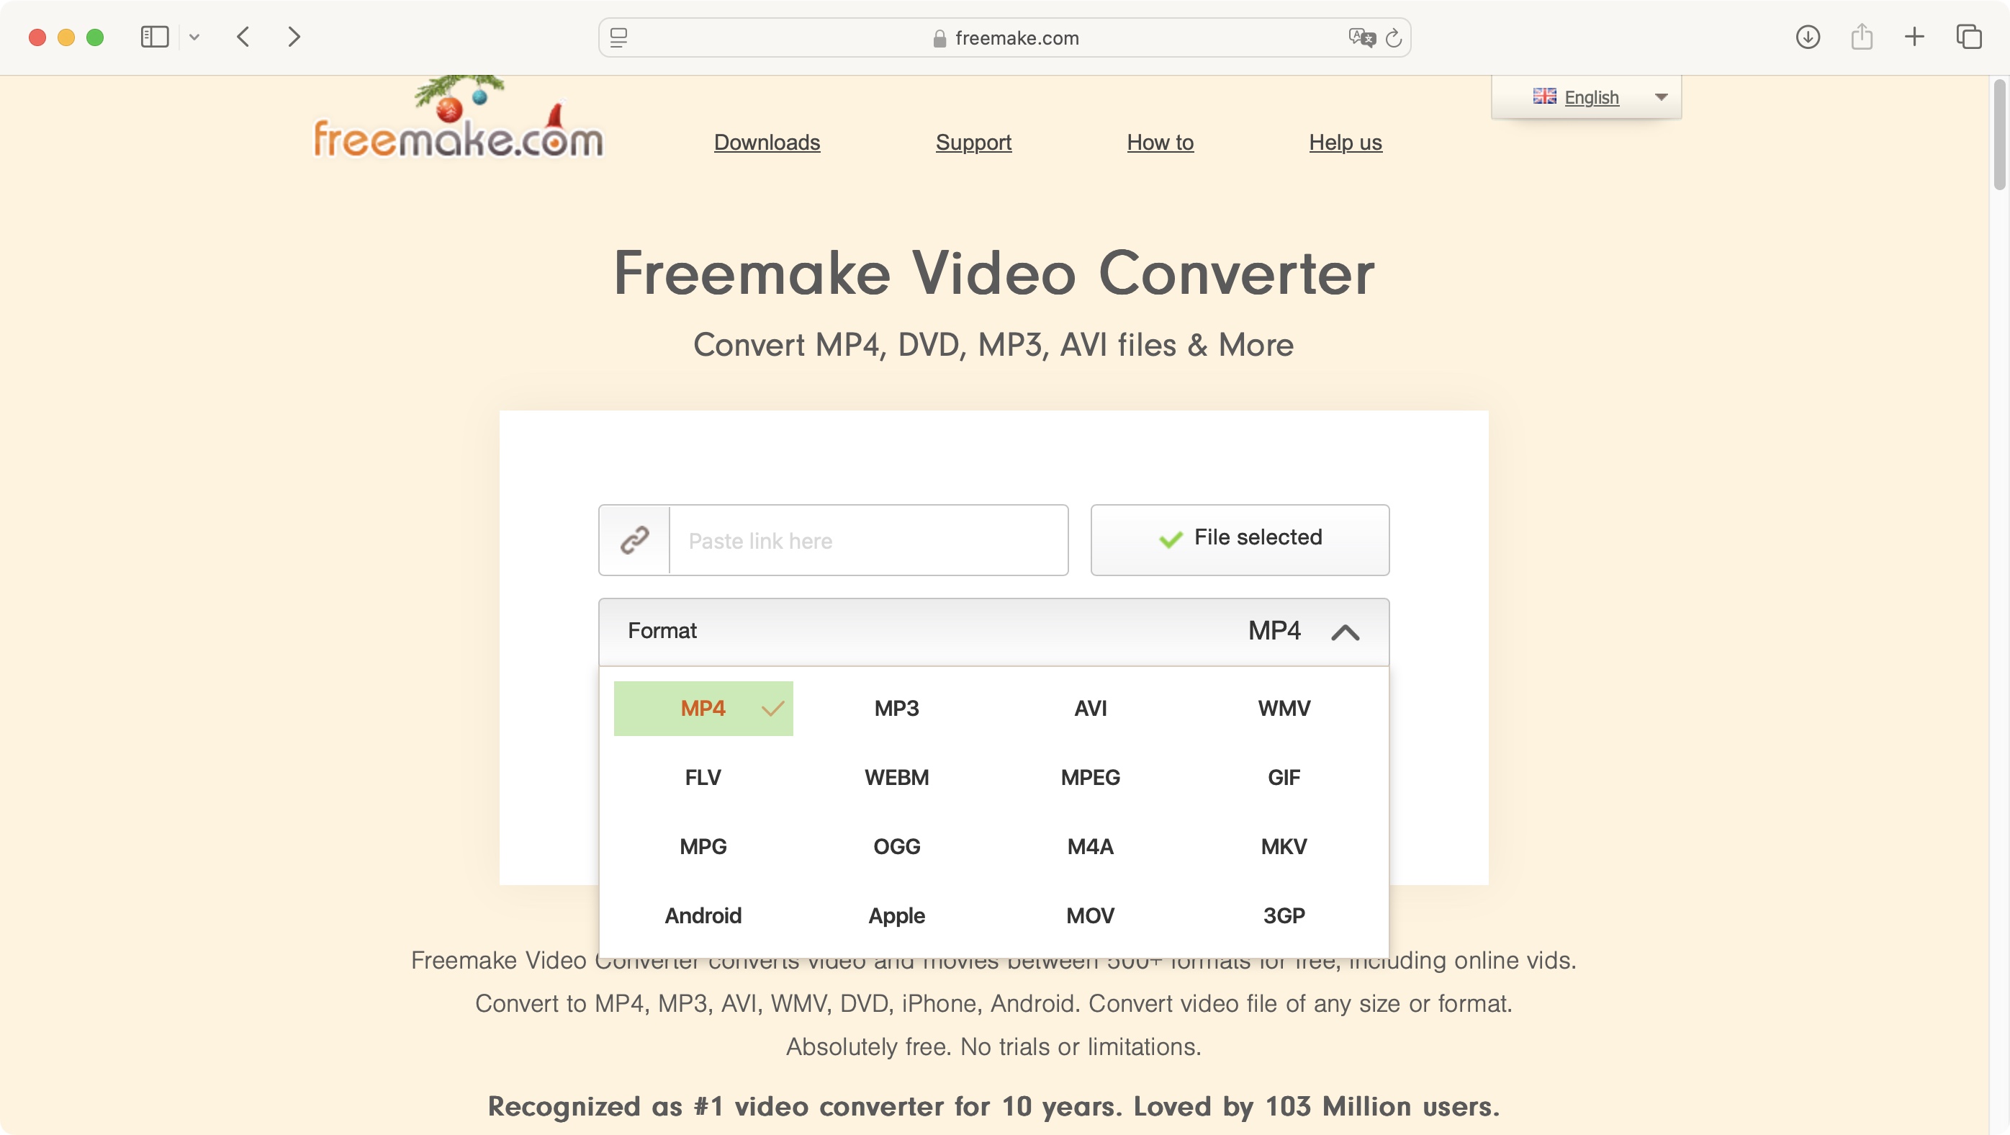This screenshot has height=1135, width=2010.
Task: Open the Downloads menu item
Action: [x=766, y=142]
